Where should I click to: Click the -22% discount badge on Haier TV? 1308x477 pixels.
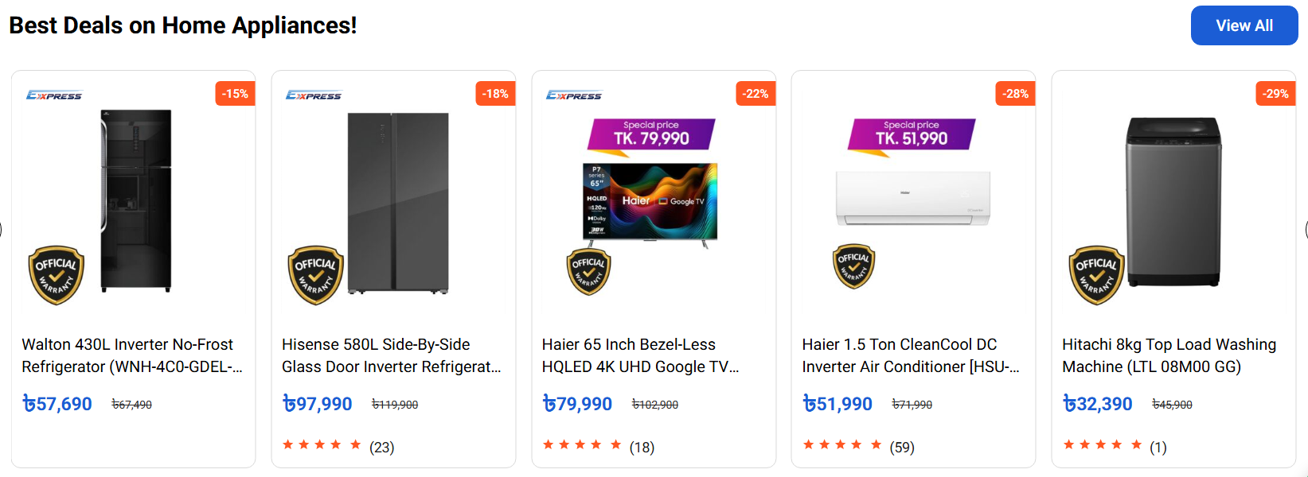(x=755, y=93)
